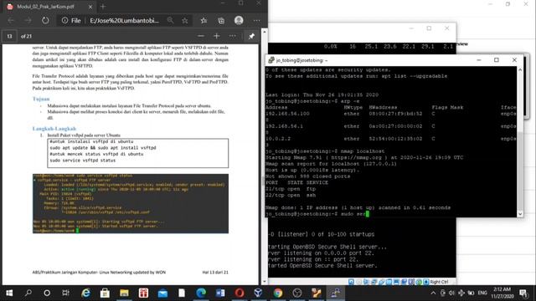Go forward in Edge browser

[28, 20]
